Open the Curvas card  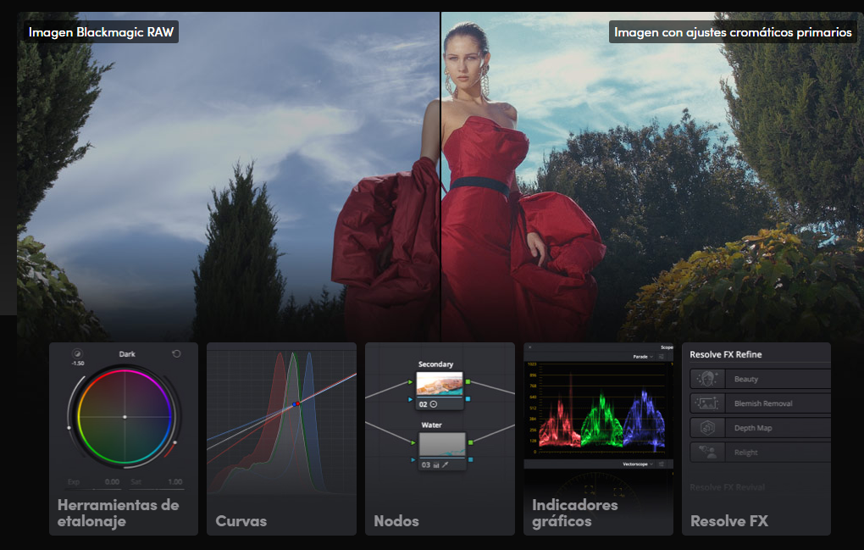(x=281, y=439)
